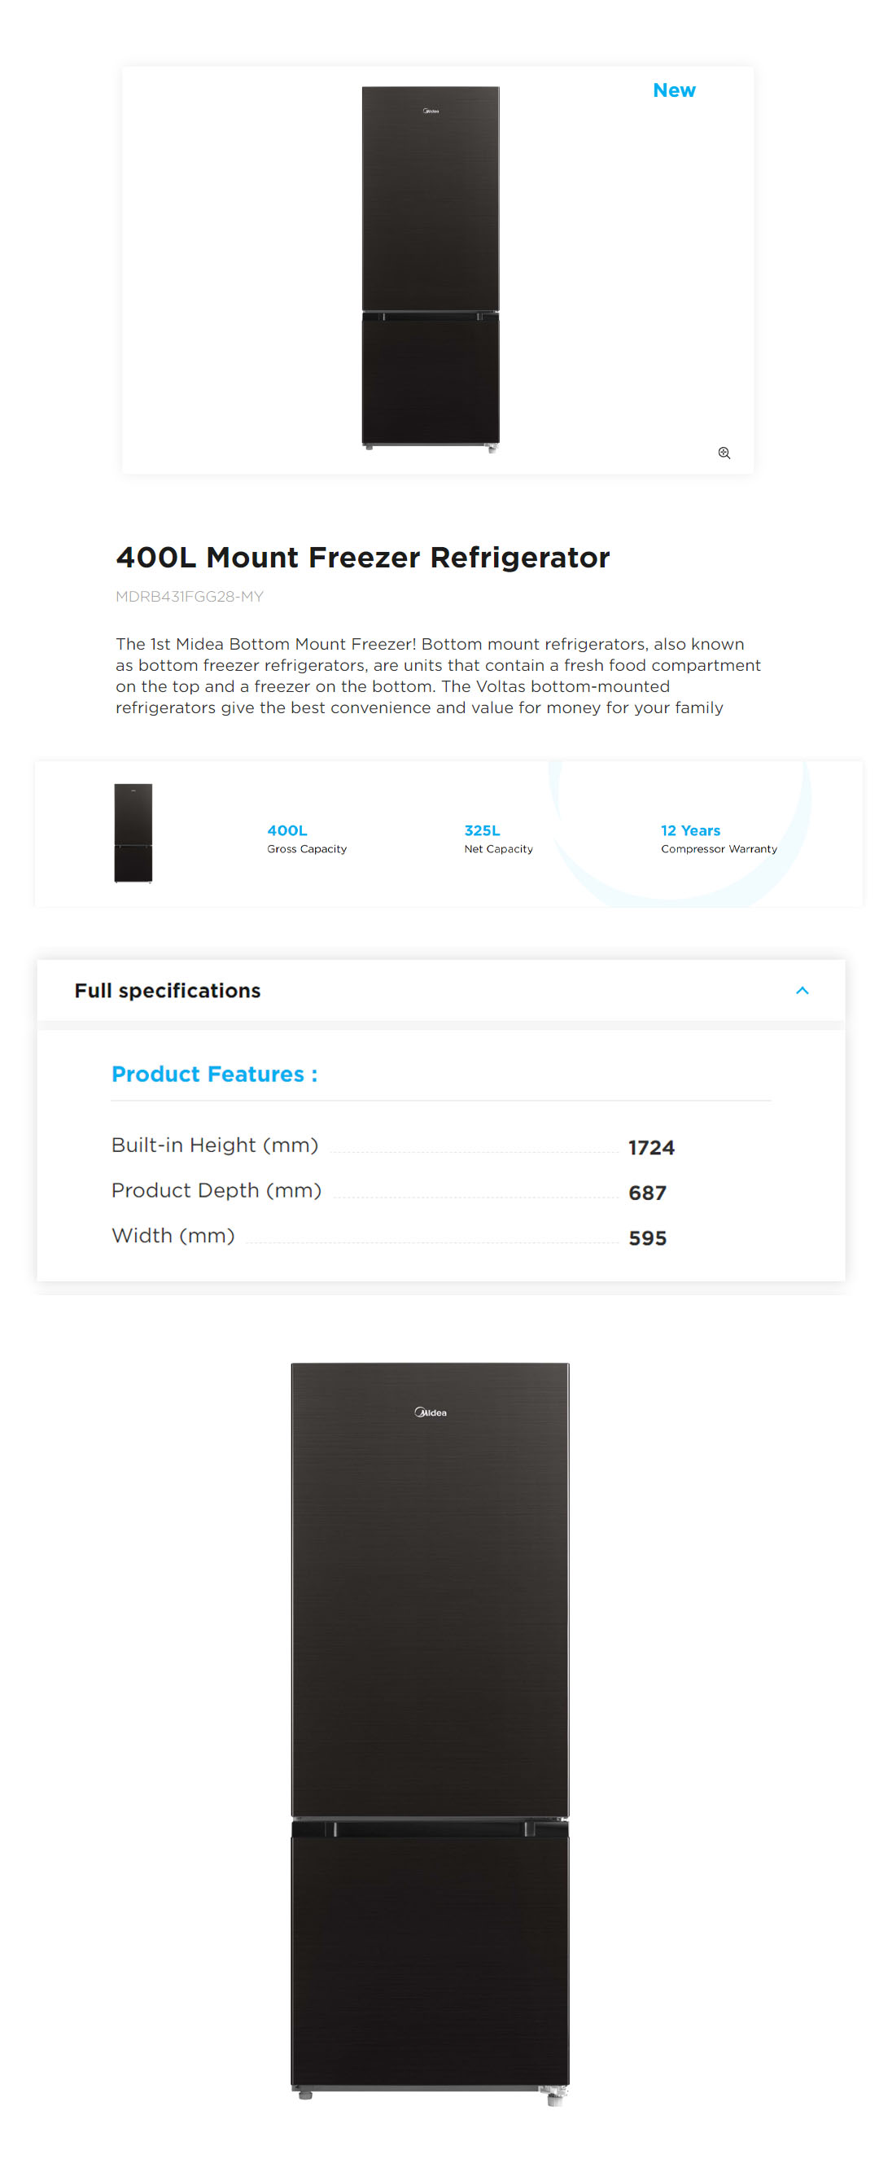The height and width of the screenshot is (2172, 879).
Task: Click the Width (mm) row label
Action: [173, 1235]
